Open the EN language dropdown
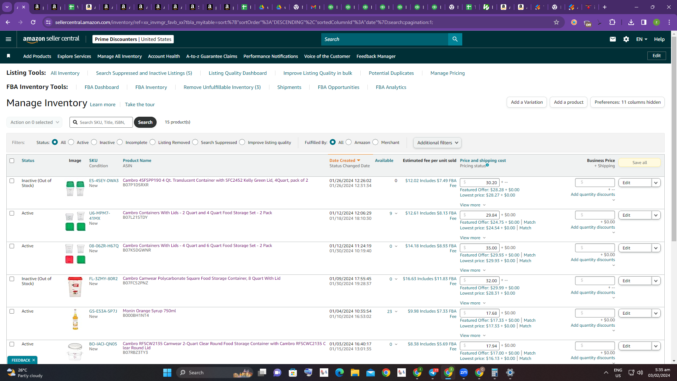This screenshot has width=677, height=381. point(642,39)
